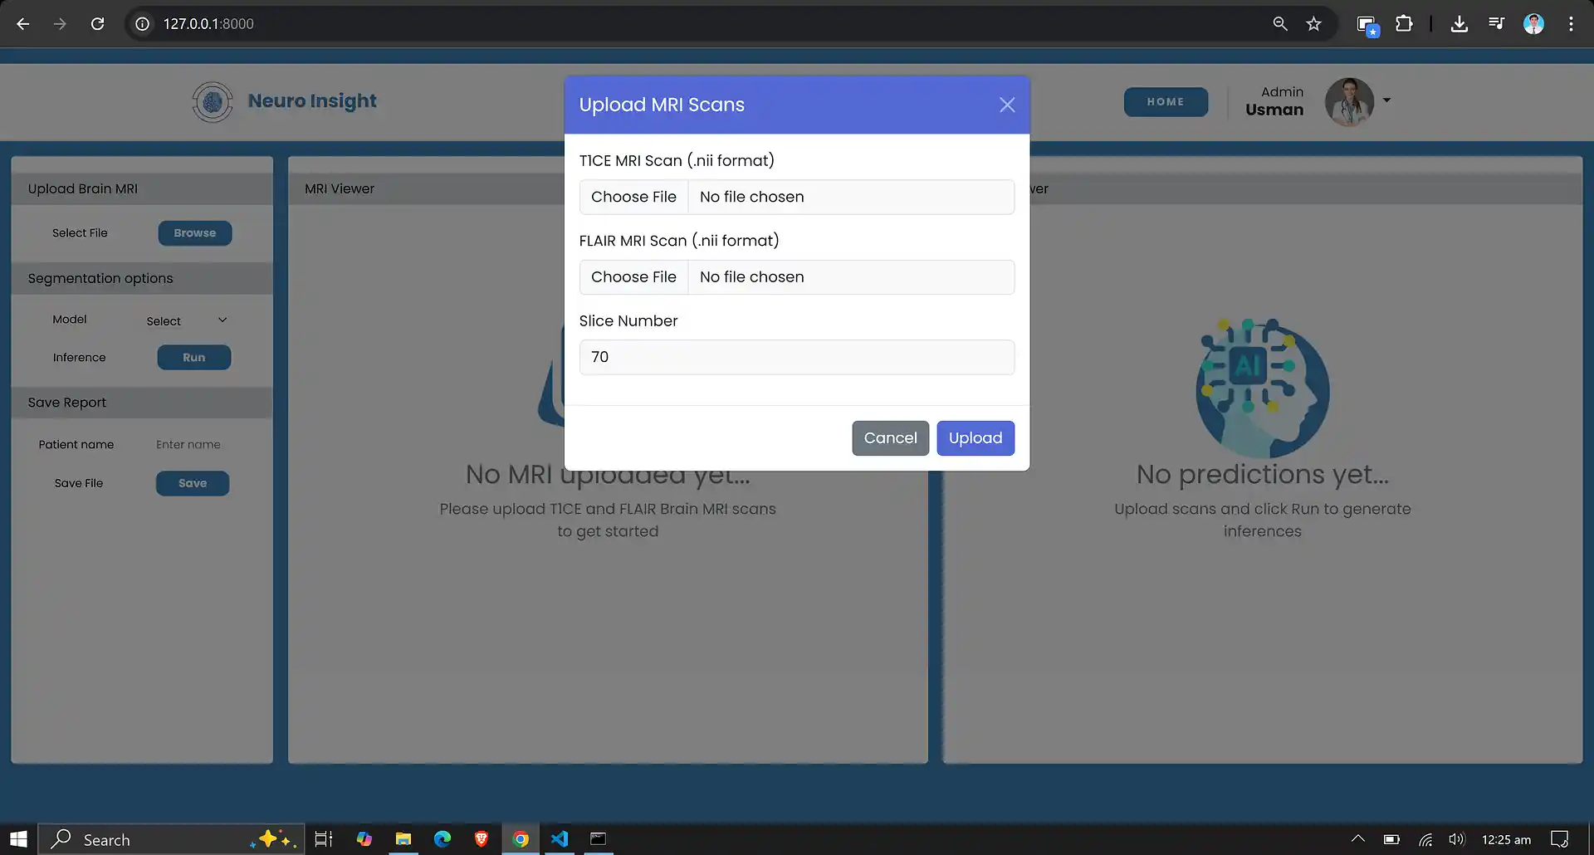Bookmark the page with the star icon
This screenshot has height=855, width=1594.
(1314, 23)
